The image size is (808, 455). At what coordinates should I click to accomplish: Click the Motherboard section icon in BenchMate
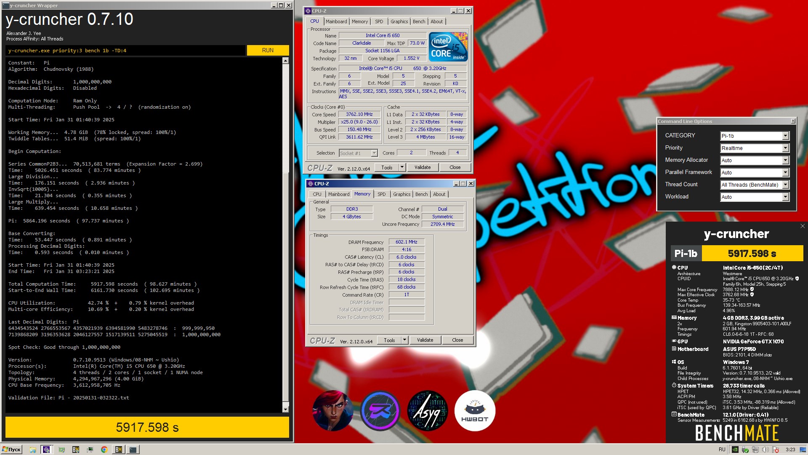(674, 348)
